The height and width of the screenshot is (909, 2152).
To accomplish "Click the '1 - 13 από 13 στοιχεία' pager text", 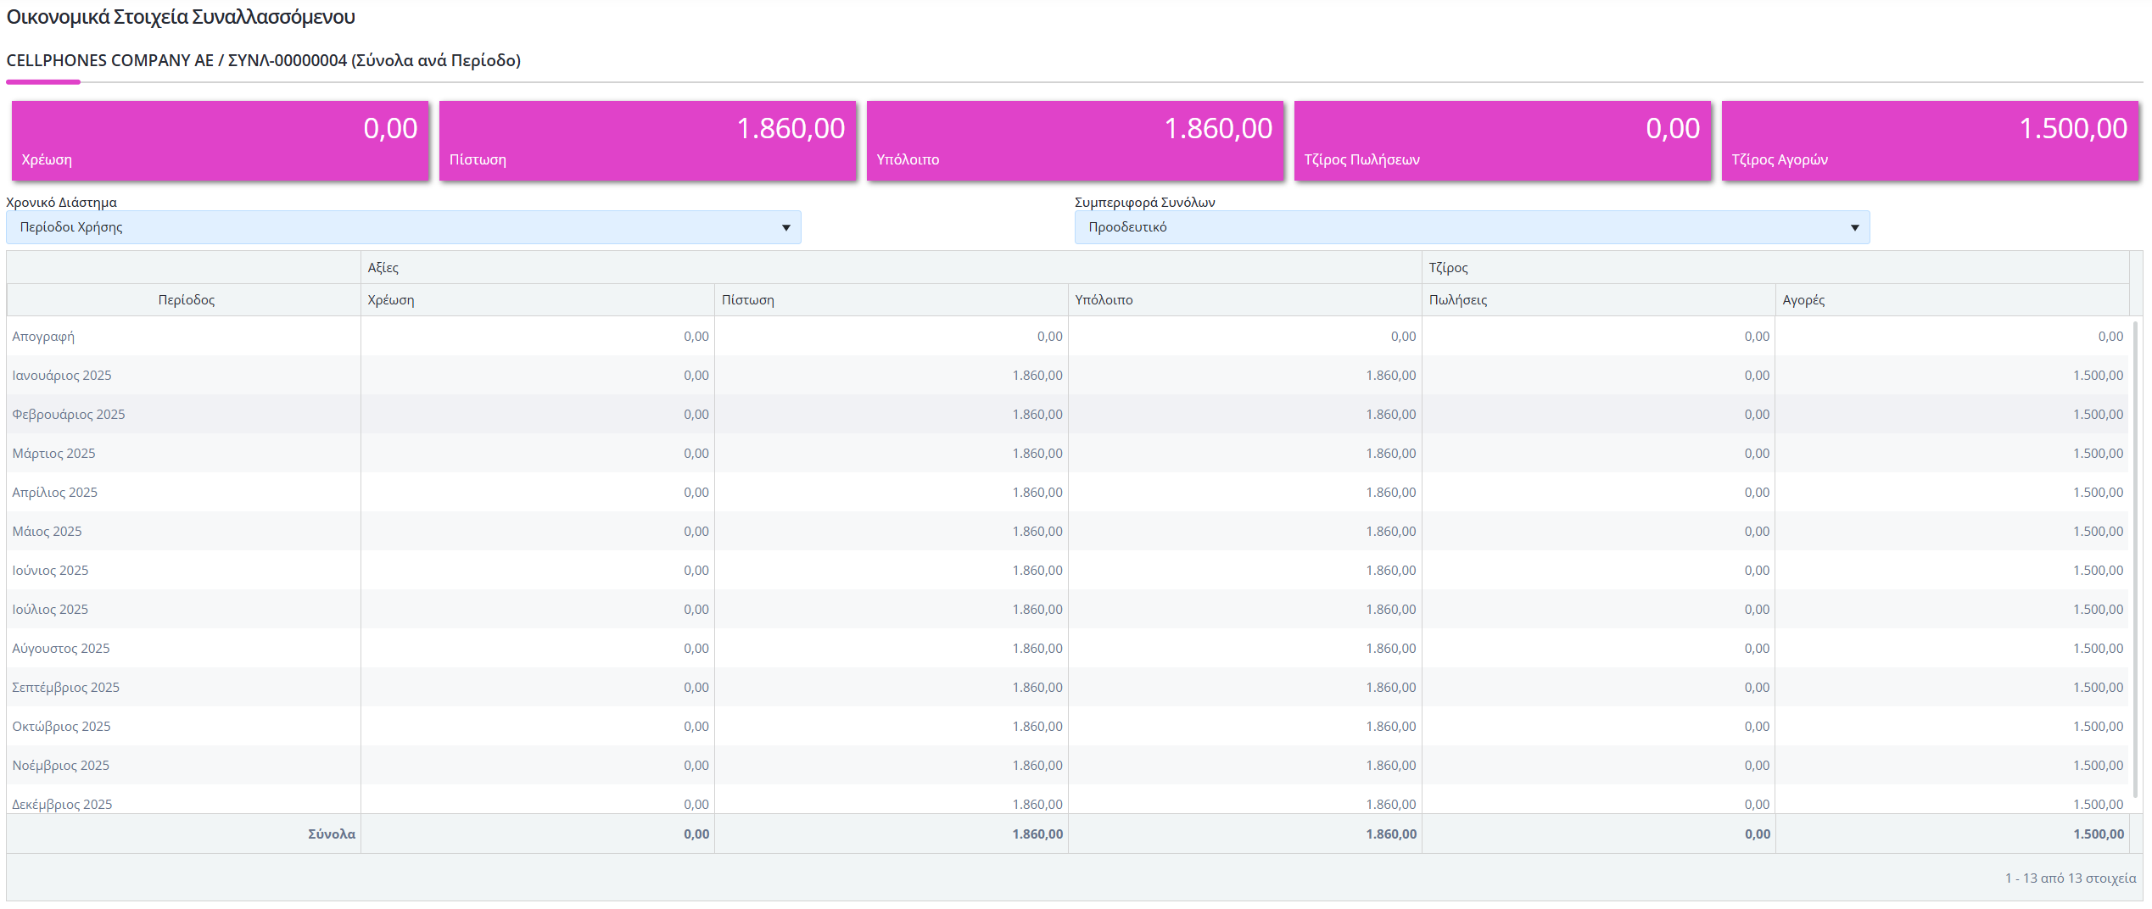I will pyautogui.click(x=2071, y=878).
